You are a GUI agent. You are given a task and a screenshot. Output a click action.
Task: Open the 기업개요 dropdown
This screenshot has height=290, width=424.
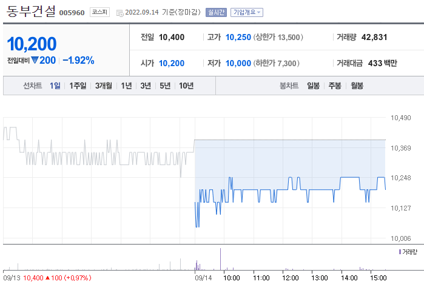247,13
